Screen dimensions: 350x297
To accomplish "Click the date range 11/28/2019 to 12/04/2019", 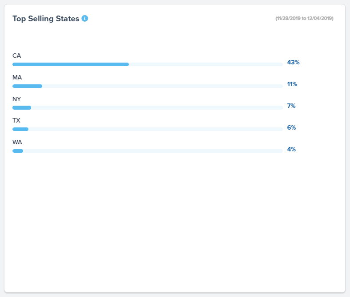I will point(304,19).
